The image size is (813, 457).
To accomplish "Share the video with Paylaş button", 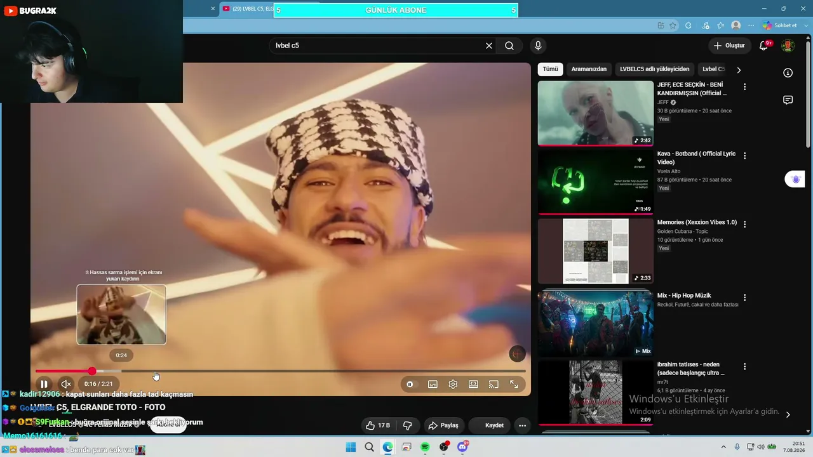I will coord(443,425).
